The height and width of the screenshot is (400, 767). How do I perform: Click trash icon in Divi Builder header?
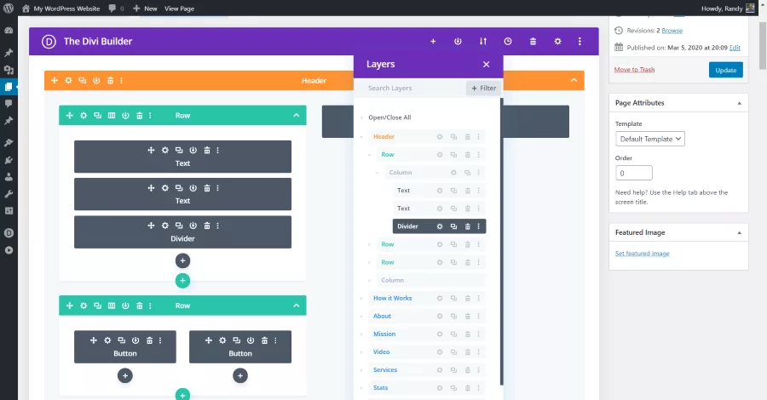point(533,42)
